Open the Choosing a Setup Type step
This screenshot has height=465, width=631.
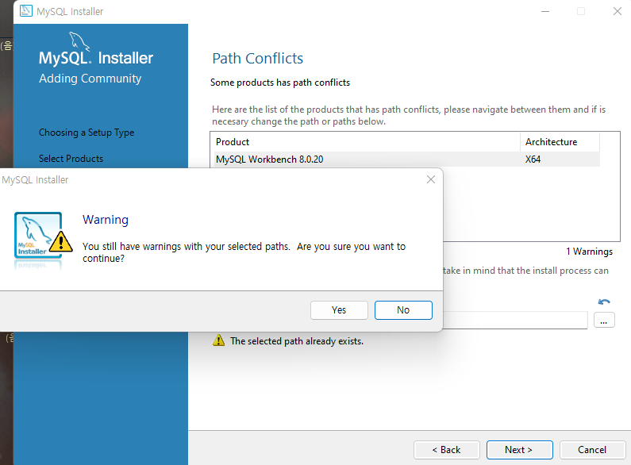tap(87, 133)
